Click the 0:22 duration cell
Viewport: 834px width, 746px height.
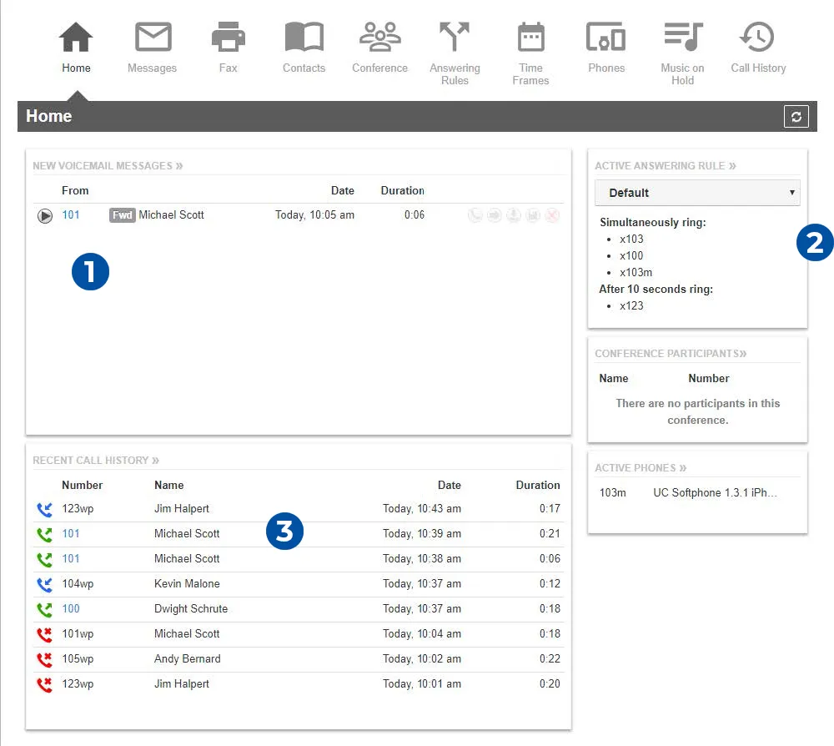click(550, 658)
